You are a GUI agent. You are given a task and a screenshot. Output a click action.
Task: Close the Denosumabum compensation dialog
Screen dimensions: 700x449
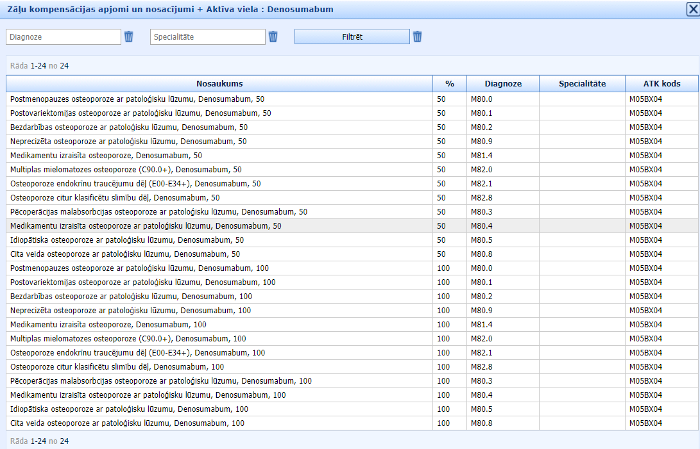pos(692,8)
